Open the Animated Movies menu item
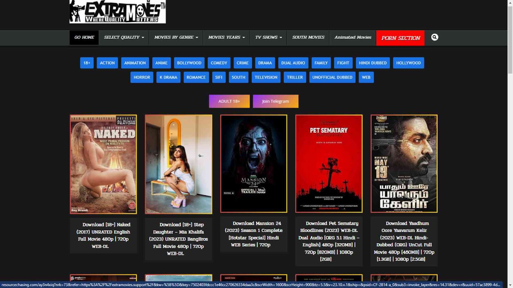The height and width of the screenshot is (288, 513). [353, 37]
